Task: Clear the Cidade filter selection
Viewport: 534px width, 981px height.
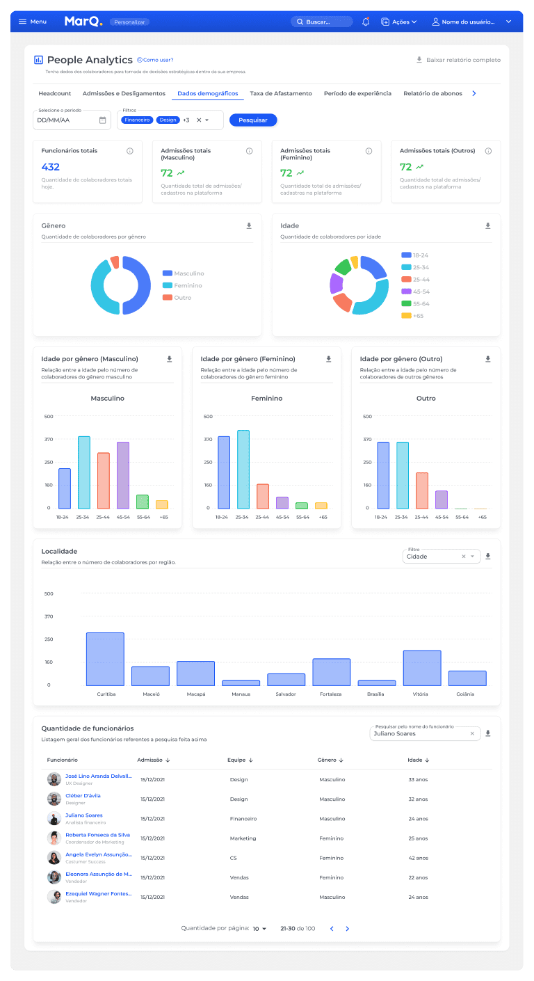Action: tap(464, 557)
